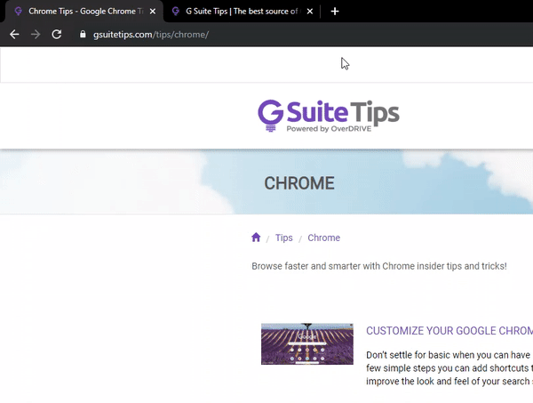The width and height of the screenshot is (533, 403).
Task: Click the favicon on the Chrome Tips tab
Action: click(19, 12)
